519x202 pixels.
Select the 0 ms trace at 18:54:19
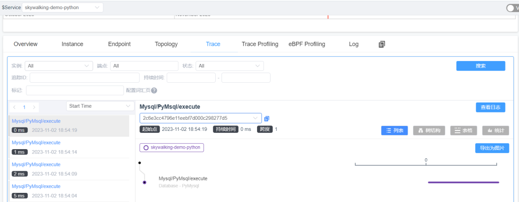click(69, 126)
